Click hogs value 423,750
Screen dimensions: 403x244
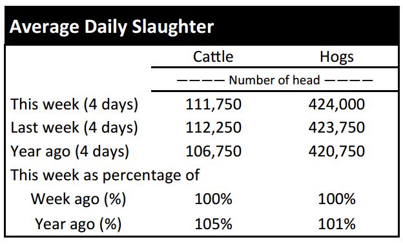[336, 127]
